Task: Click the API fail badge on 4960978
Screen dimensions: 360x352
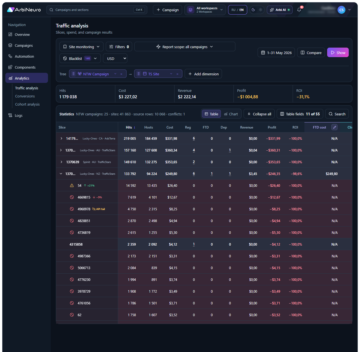Action: [99, 209]
